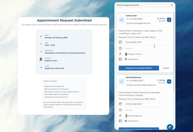The width and height of the screenshot is (193, 132).
Task: Click the small calendar icon by 23 Feb in Emily's header
Action: pyautogui.click(x=158, y=18)
